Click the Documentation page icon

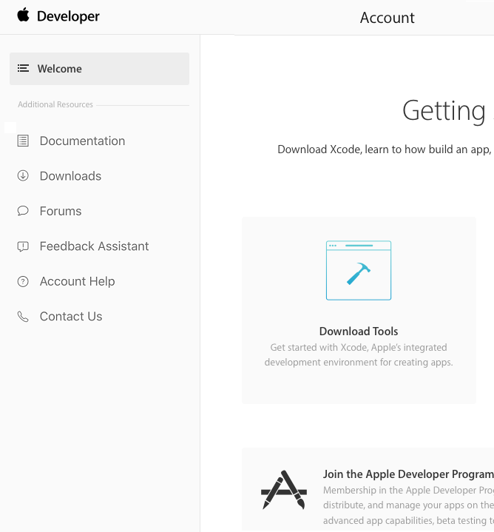[x=23, y=141]
